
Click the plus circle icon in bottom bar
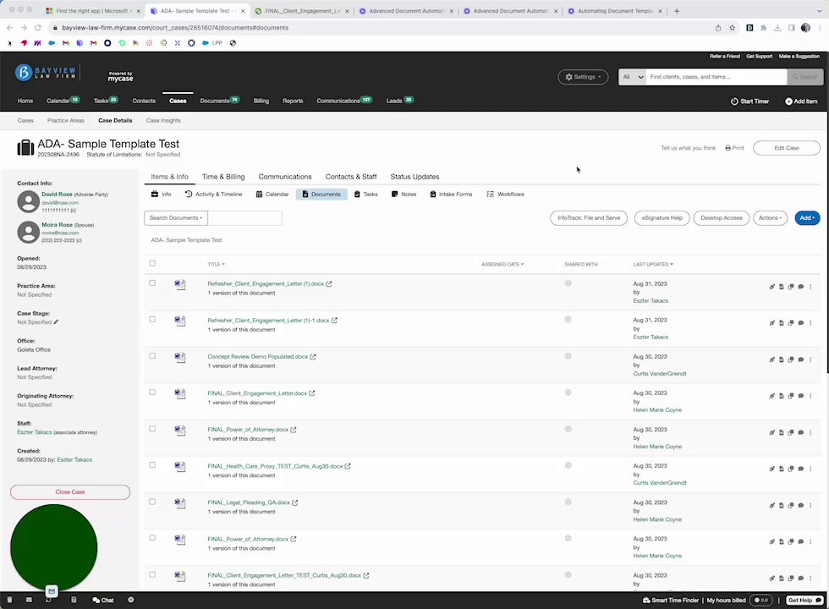130,600
